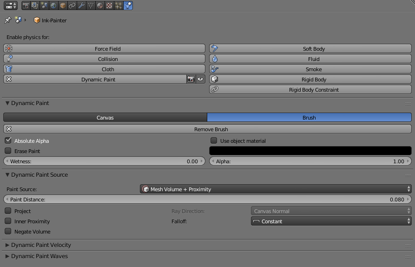Image resolution: width=415 pixels, height=267 pixels.
Task: Open the Paint Source dropdown
Action: 276,189
